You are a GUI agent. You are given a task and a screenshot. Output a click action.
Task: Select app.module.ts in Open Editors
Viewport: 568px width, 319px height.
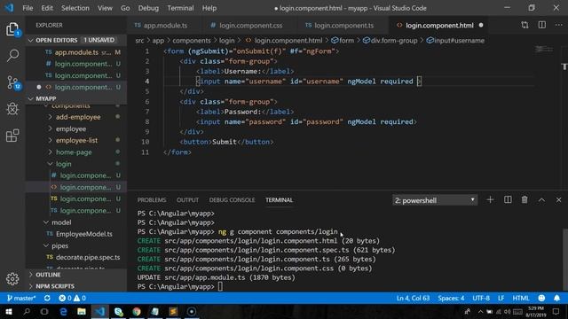click(76, 52)
